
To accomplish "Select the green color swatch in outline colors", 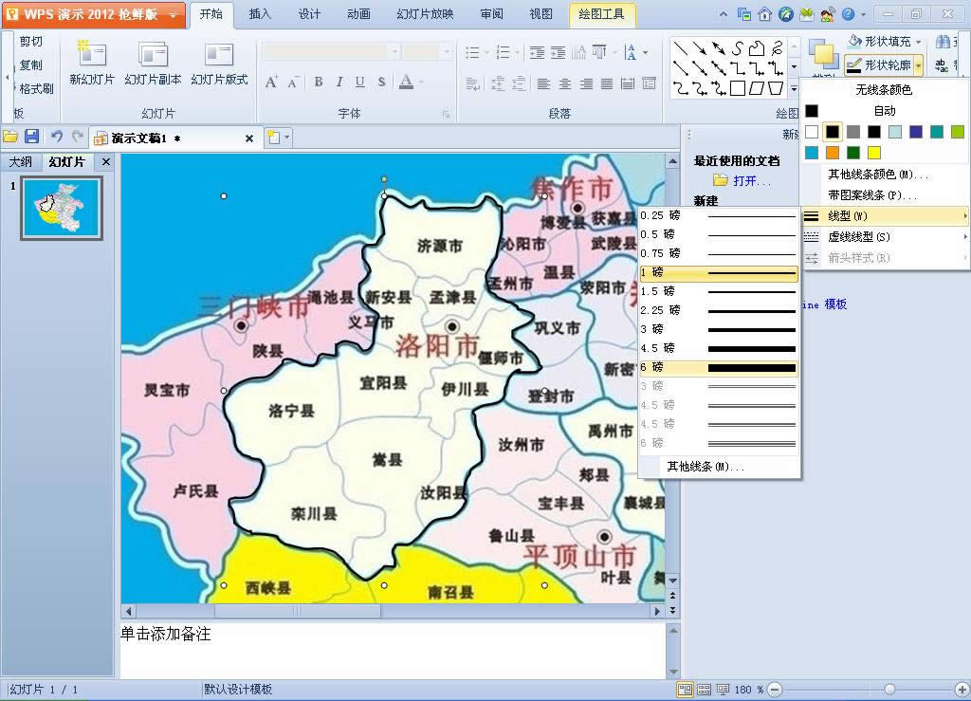I will 852,152.
